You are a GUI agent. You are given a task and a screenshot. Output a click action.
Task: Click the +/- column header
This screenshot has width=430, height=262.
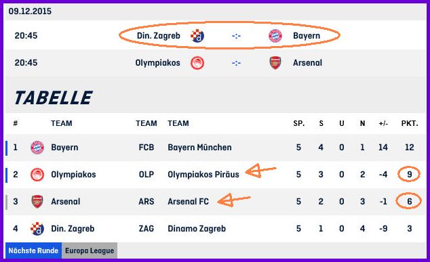[x=383, y=123]
